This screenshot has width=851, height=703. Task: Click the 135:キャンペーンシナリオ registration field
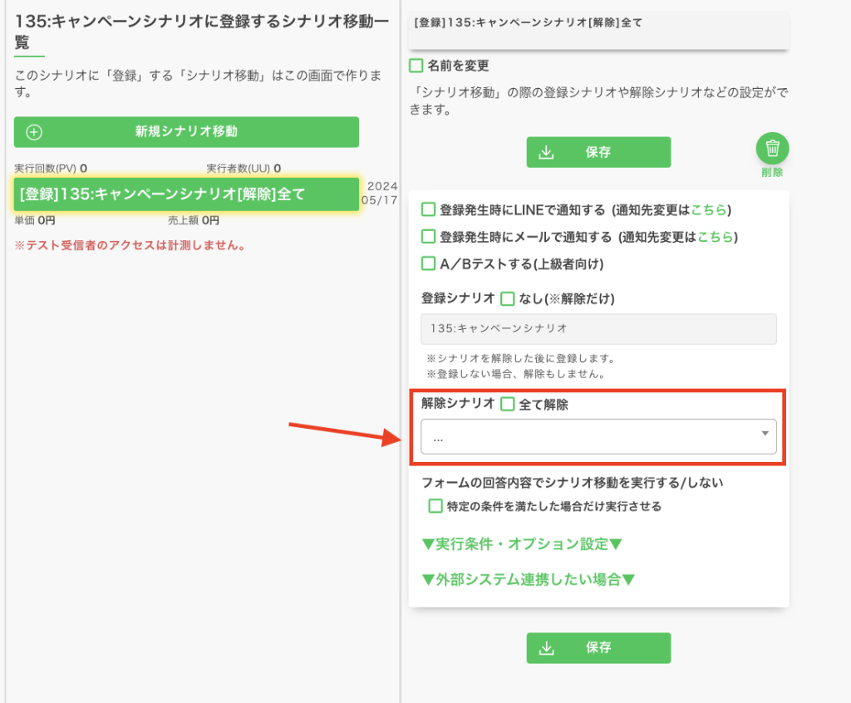click(x=598, y=329)
